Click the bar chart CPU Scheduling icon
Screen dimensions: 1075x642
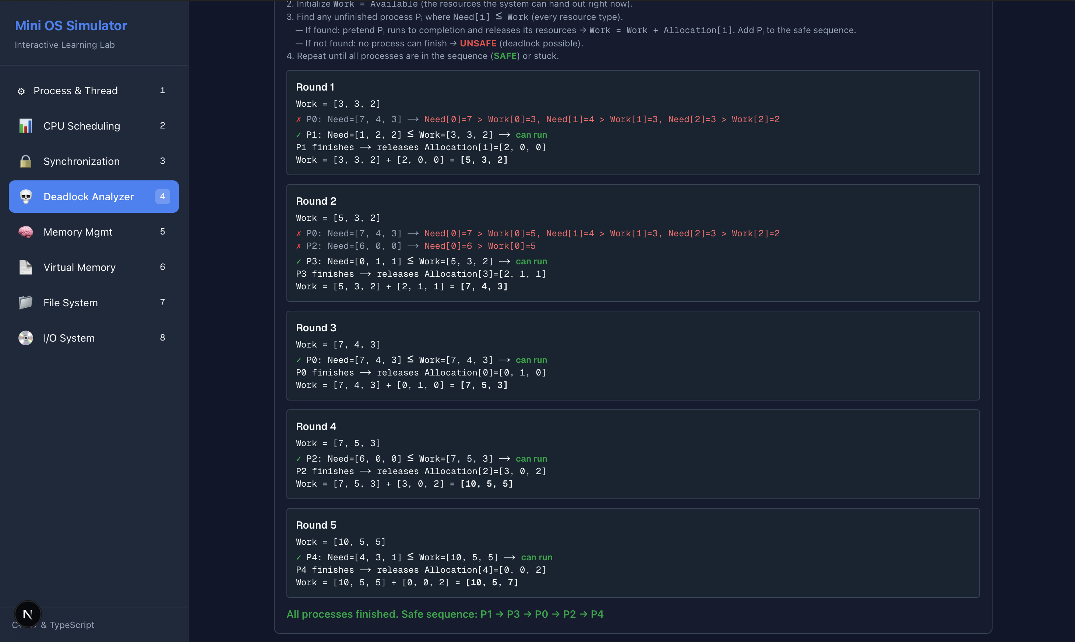point(25,126)
